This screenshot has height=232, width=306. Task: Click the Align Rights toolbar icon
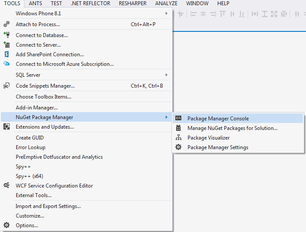(x=213, y=14)
